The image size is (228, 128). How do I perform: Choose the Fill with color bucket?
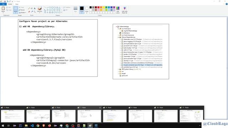[32, 9]
